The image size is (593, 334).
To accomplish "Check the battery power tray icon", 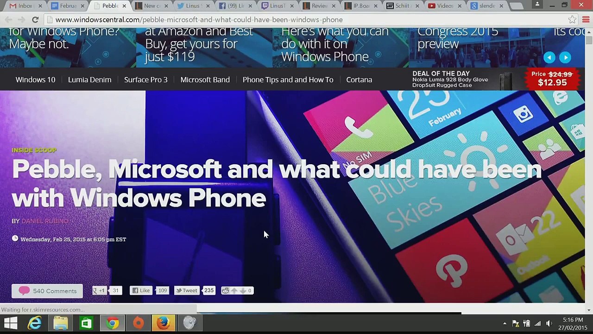I will click(x=526, y=323).
